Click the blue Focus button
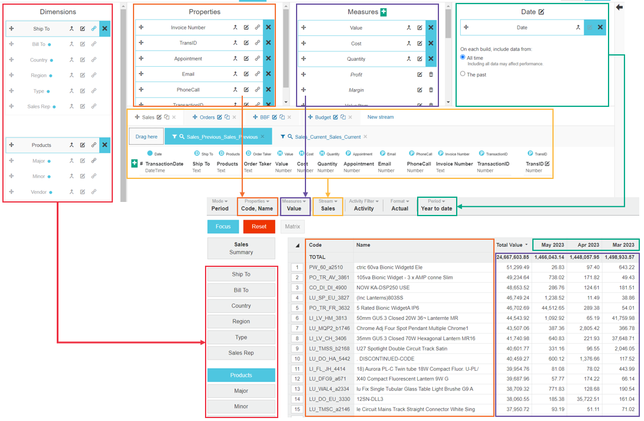 point(223,226)
